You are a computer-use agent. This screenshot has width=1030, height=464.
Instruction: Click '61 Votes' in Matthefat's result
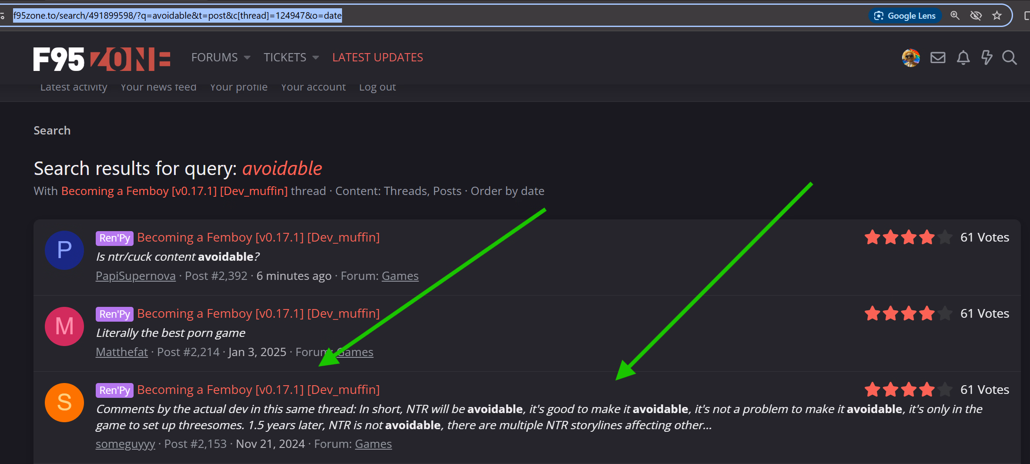[x=985, y=314]
